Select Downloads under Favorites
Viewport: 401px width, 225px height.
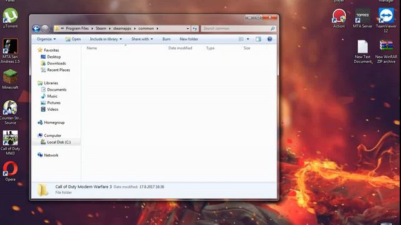pyautogui.click(x=56, y=63)
